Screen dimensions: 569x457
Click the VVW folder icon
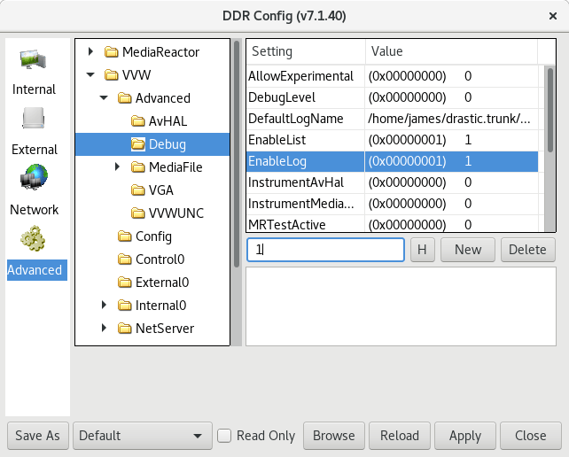click(112, 75)
